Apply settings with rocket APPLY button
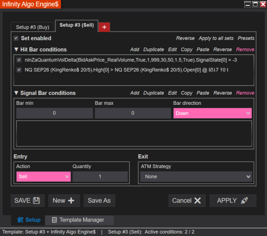 (233, 201)
